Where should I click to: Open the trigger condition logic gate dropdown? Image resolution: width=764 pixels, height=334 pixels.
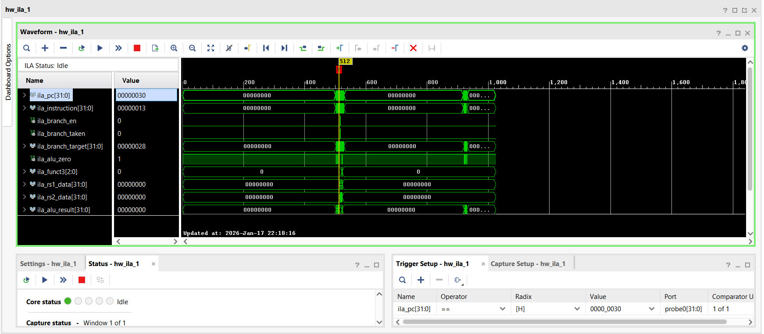[x=458, y=281]
